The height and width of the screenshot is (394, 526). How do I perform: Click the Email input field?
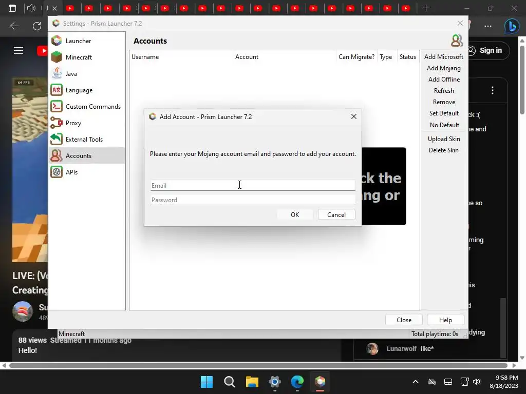[253, 185]
